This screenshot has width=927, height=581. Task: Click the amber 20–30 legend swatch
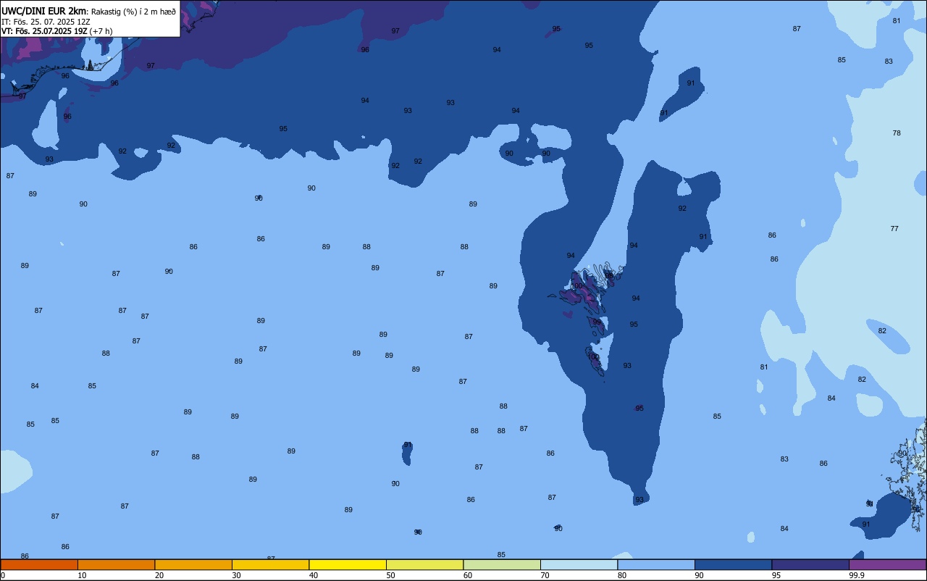click(x=193, y=564)
